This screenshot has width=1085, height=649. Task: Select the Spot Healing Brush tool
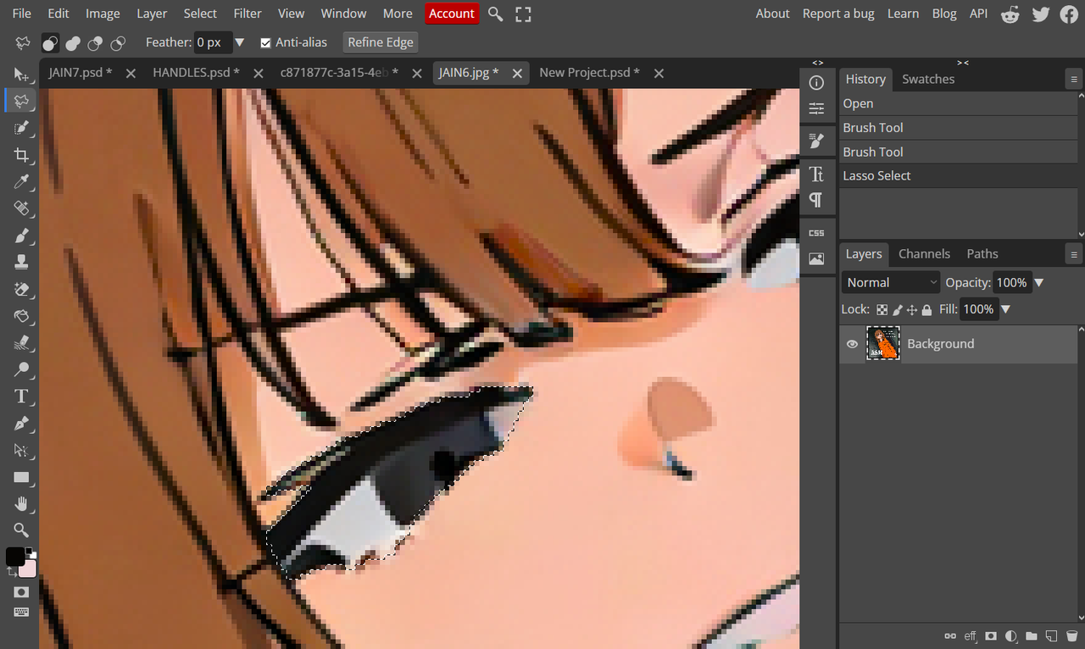coord(21,208)
